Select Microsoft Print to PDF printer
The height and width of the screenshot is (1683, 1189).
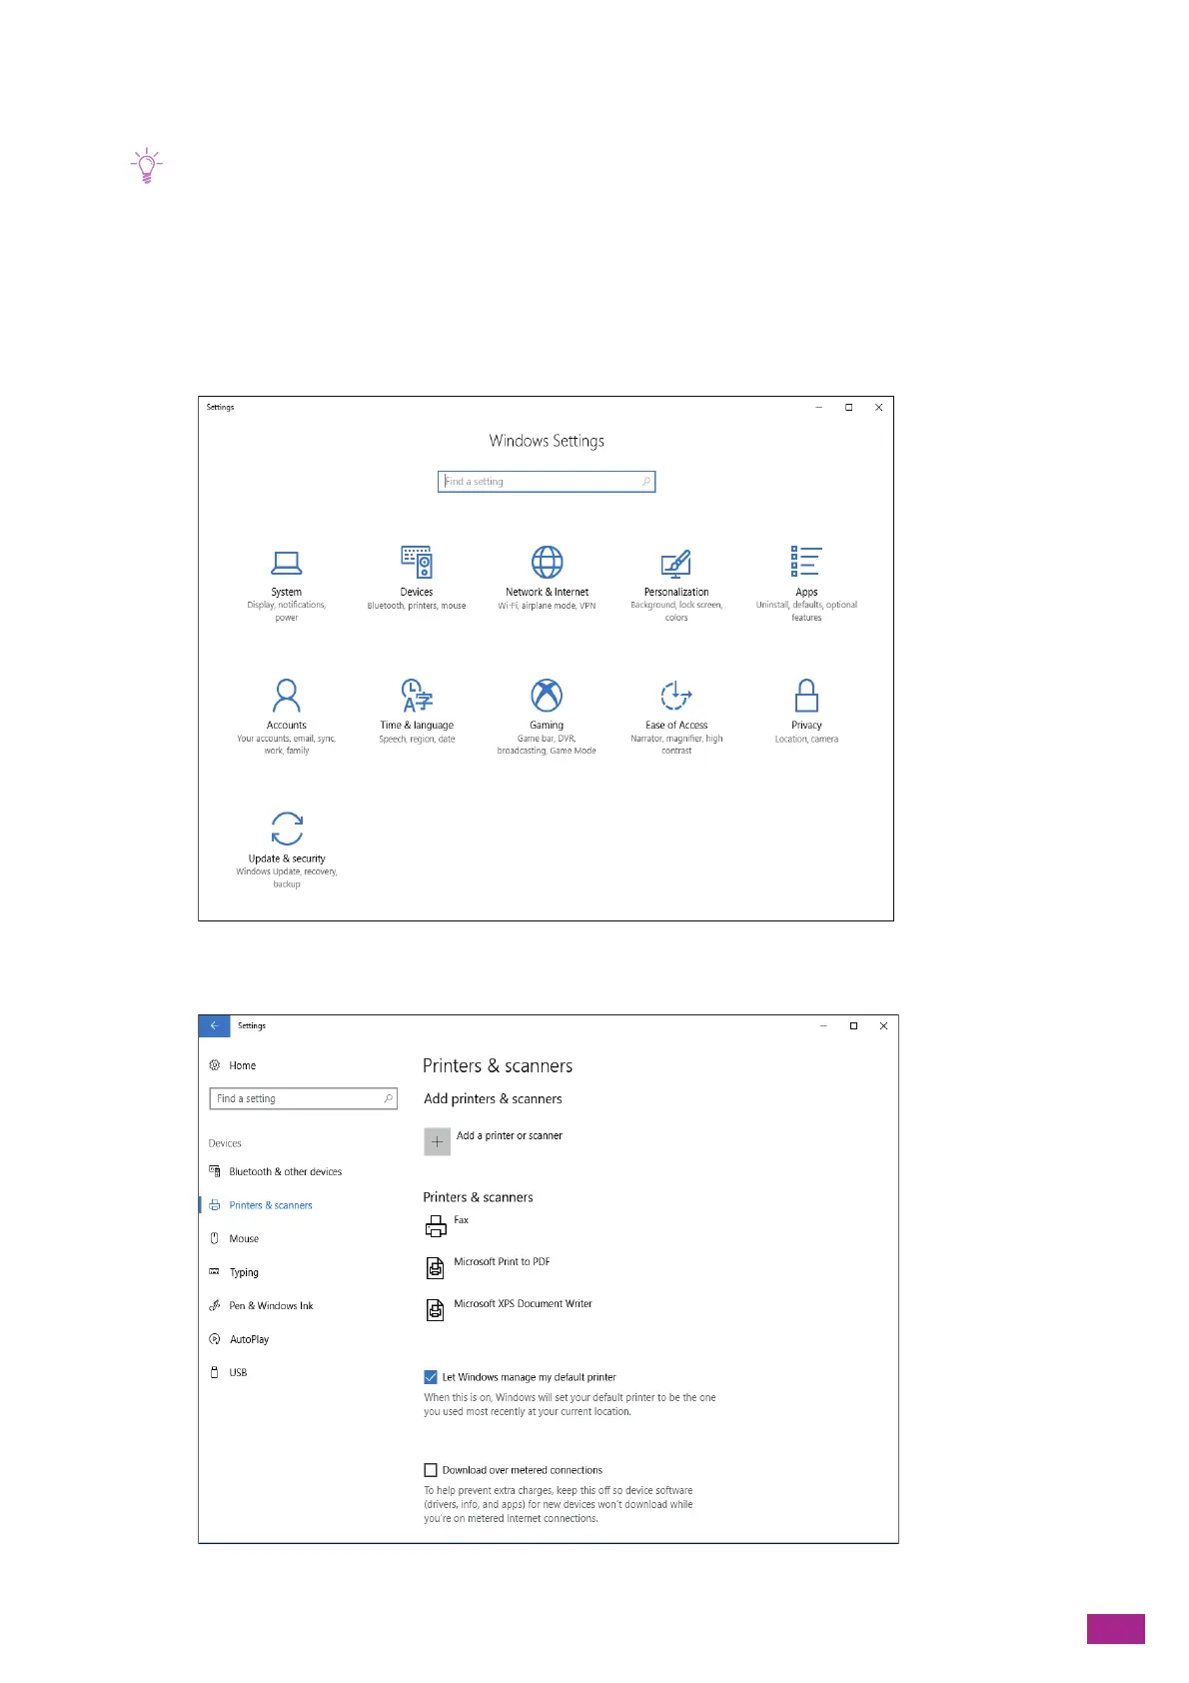[x=488, y=1266]
